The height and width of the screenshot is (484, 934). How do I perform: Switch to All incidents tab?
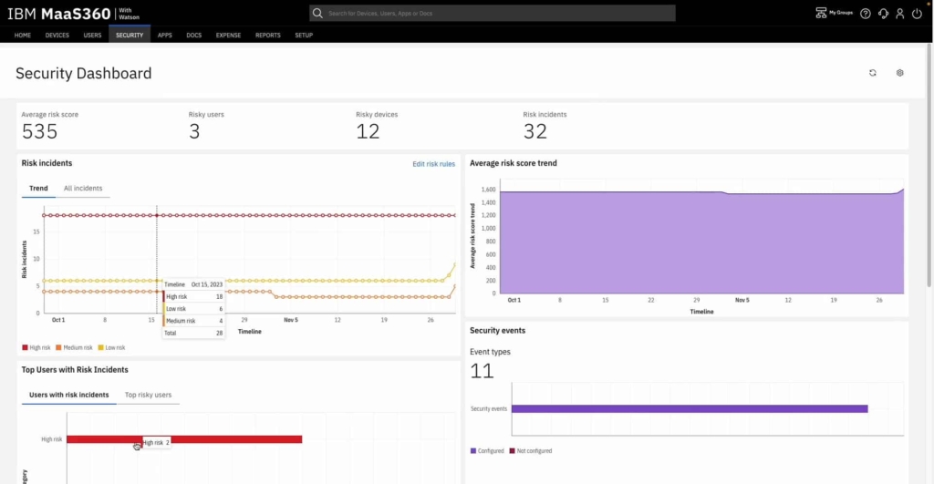pos(83,188)
